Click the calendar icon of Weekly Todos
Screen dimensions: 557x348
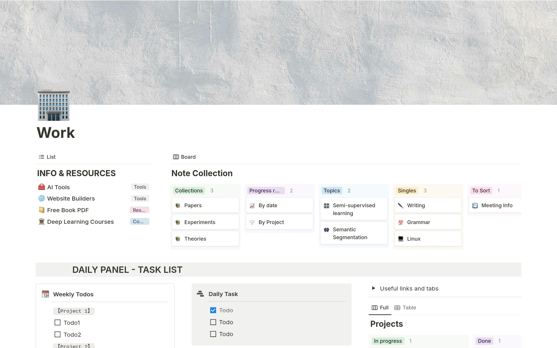(x=46, y=294)
